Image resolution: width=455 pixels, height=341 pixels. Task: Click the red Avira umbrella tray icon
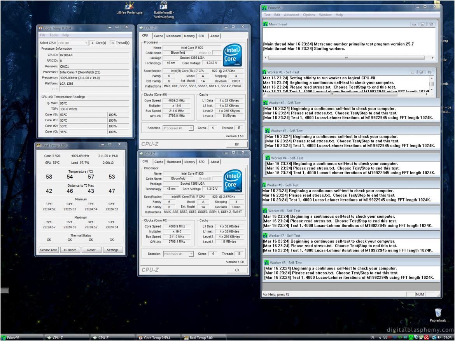tap(426, 338)
